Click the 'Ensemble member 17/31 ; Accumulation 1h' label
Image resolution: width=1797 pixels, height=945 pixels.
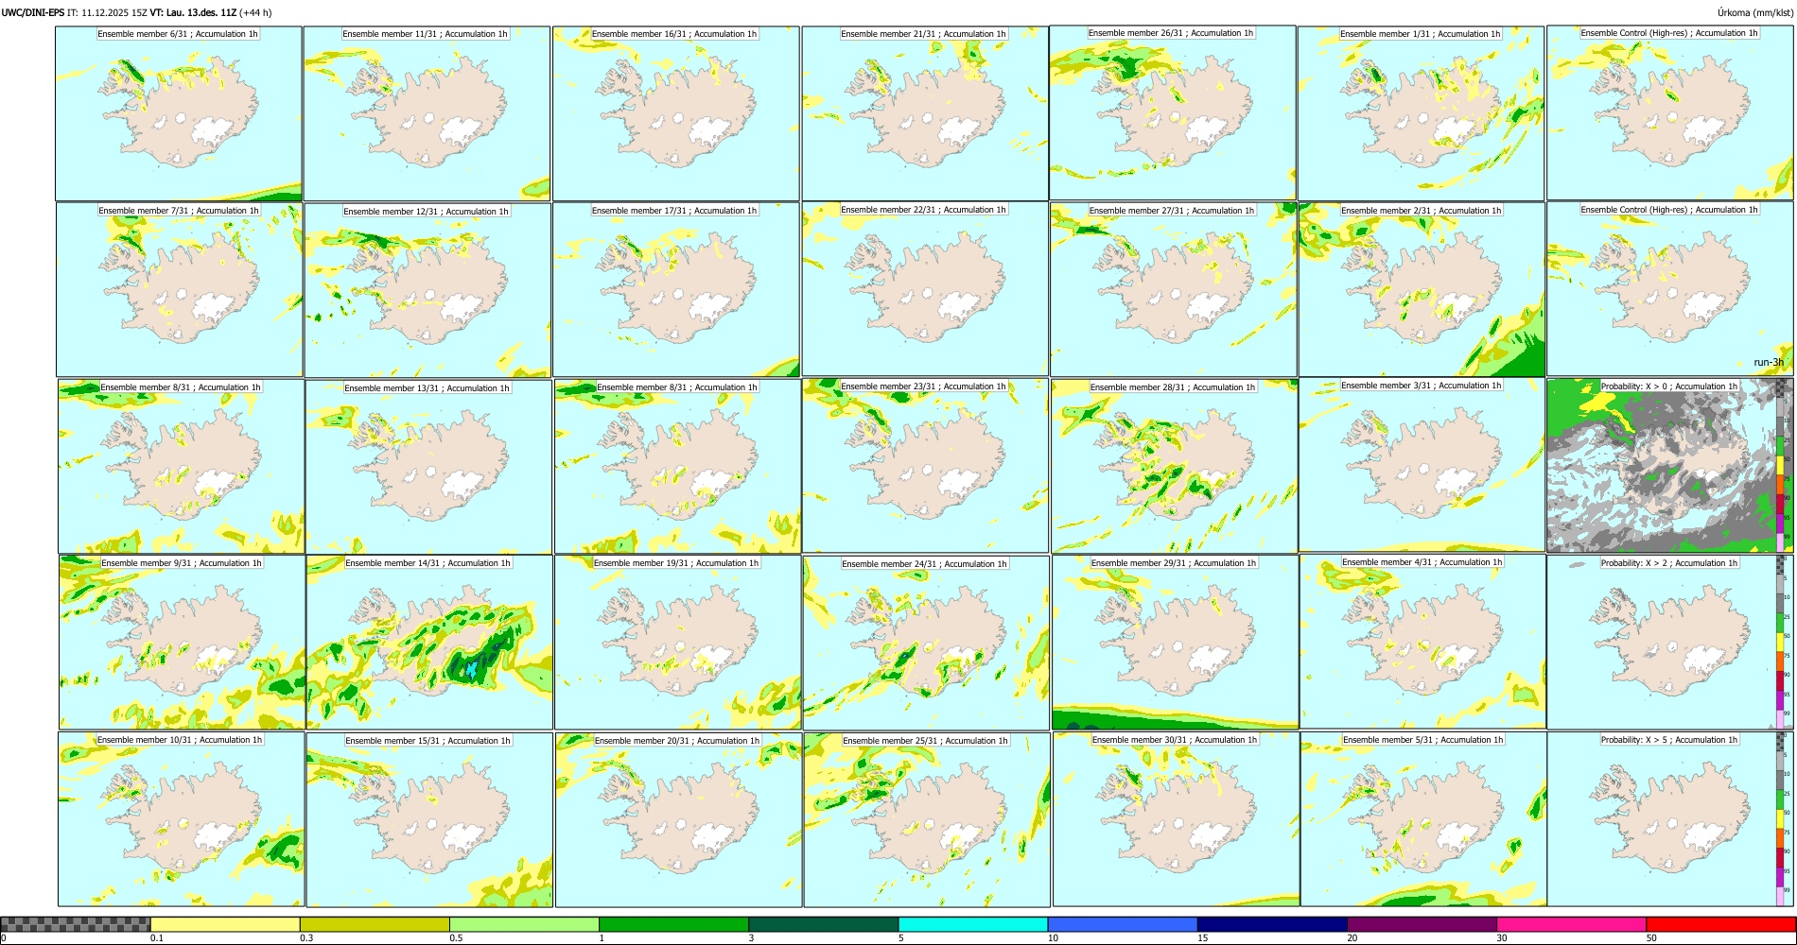(x=674, y=211)
